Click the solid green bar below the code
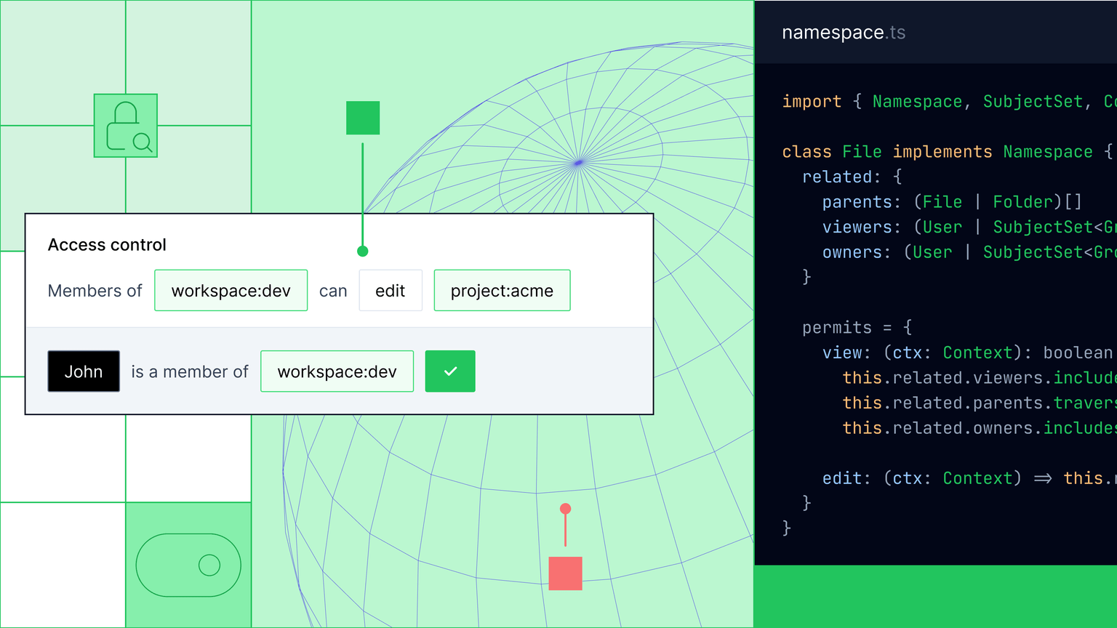 pos(935,596)
